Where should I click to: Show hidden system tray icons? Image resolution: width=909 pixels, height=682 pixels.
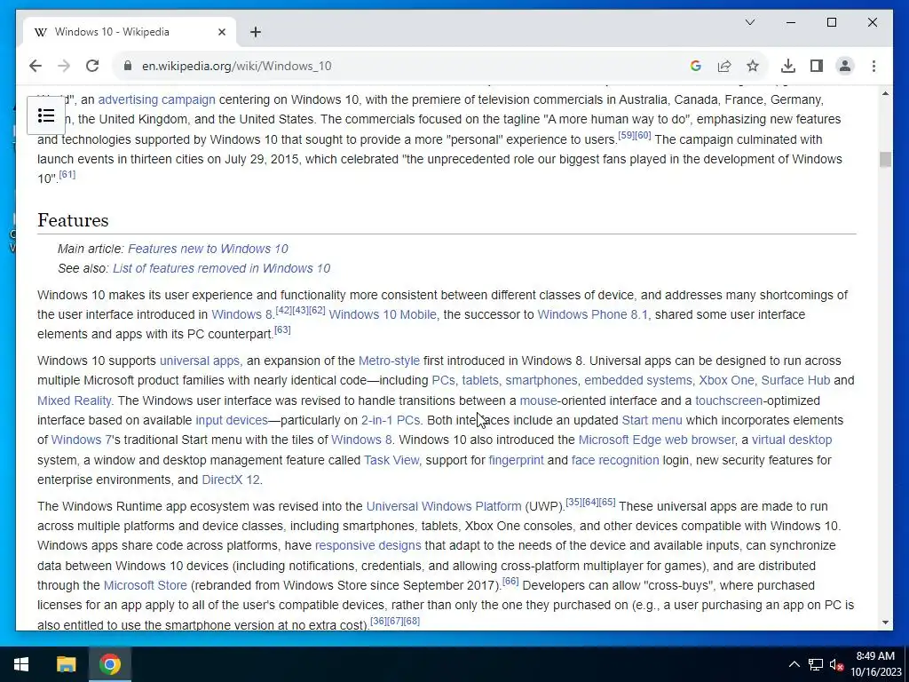click(x=794, y=664)
